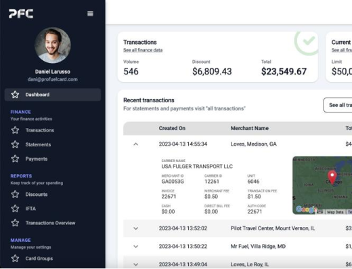
Task: Expand the Loves, Le Roy, IL transaction
Action: click(x=135, y=264)
